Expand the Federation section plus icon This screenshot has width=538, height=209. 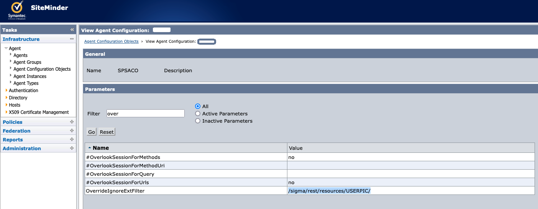(72, 131)
